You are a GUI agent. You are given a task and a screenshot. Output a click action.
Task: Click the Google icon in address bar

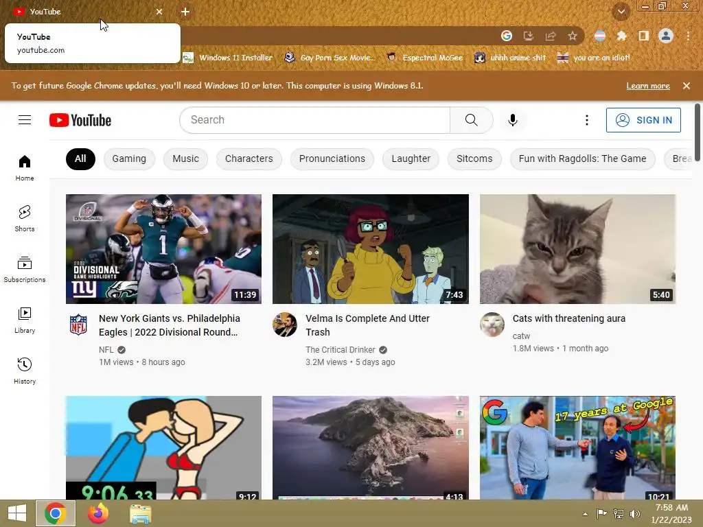coord(507,36)
